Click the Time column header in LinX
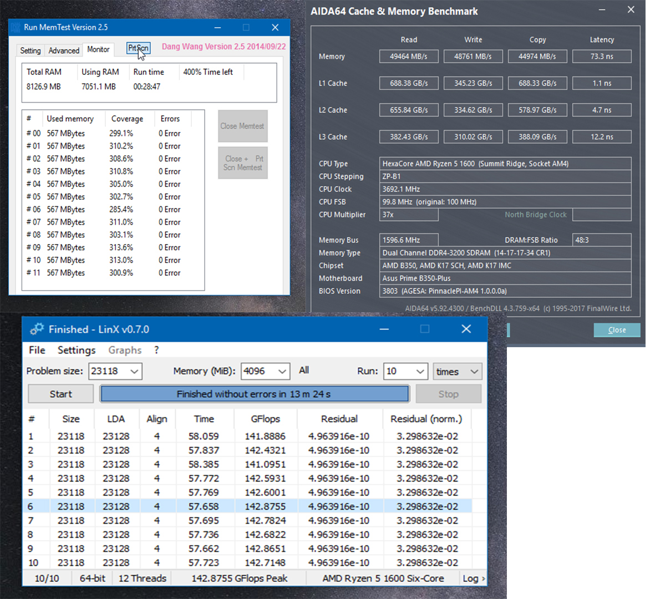The height and width of the screenshot is (599, 650). click(204, 419)
